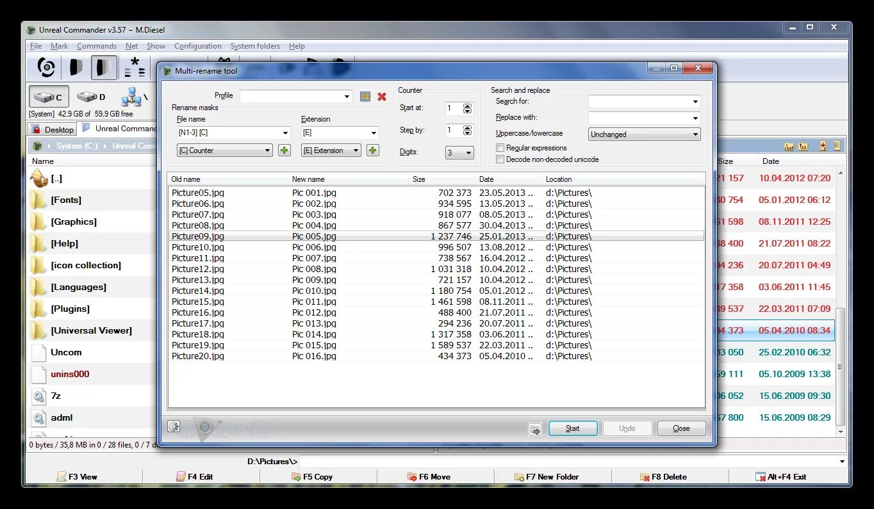Open the Help menu
The width and height of the screenshot is (874, 509).
click(297, 46)
